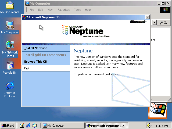172x129 pixels.
Task: Click the 11:13 PM system clock
Action: 162,126
